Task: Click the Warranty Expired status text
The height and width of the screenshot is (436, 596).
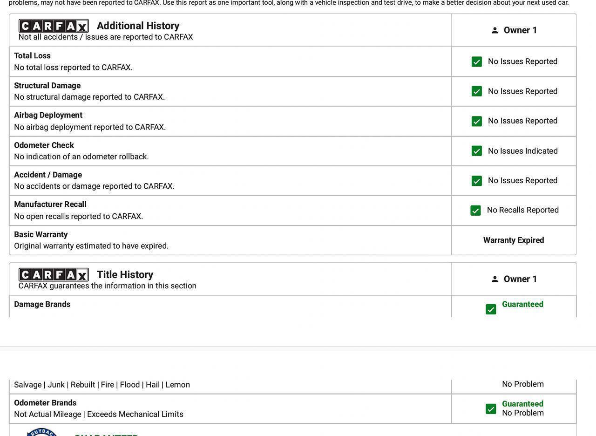Action: pyautogui.click(x=514, y=240)
